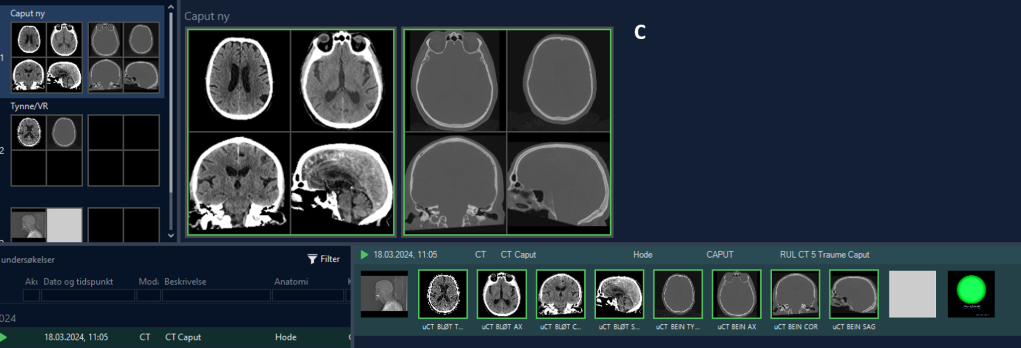
Task: Sort by the Beskrivelse column header
Action: point(185,281)
